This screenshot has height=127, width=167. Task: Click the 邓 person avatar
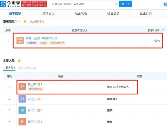pyautogui.click(x=22, y=110)
